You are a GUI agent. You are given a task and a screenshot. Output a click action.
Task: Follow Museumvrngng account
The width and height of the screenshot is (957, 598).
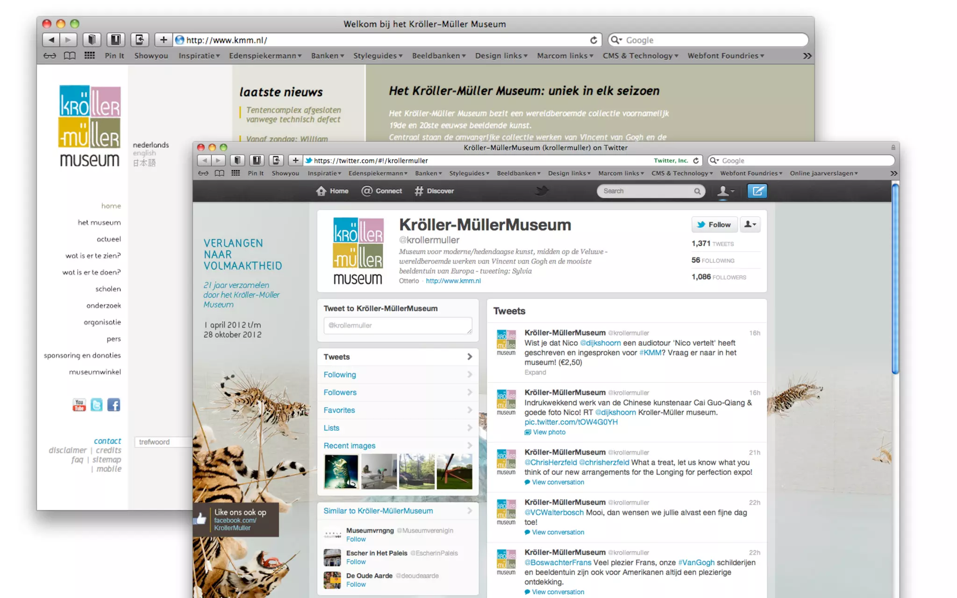pyautogui.click(x=356, y=539)
